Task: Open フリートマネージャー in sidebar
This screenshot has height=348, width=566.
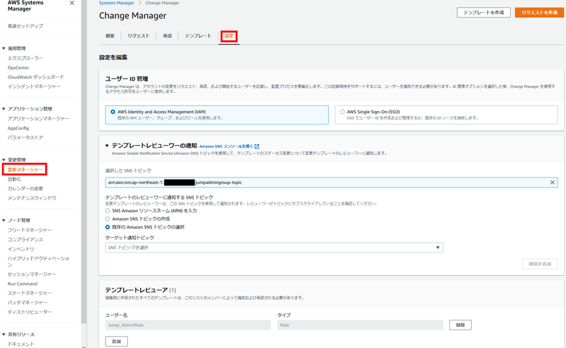Action: (30, 230)
